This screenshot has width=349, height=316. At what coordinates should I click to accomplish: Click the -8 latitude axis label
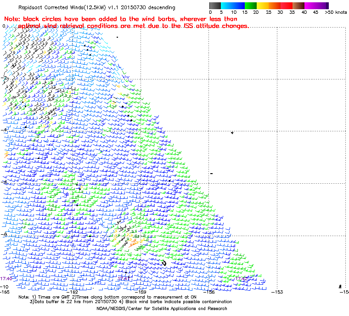[x=4, y=235]
